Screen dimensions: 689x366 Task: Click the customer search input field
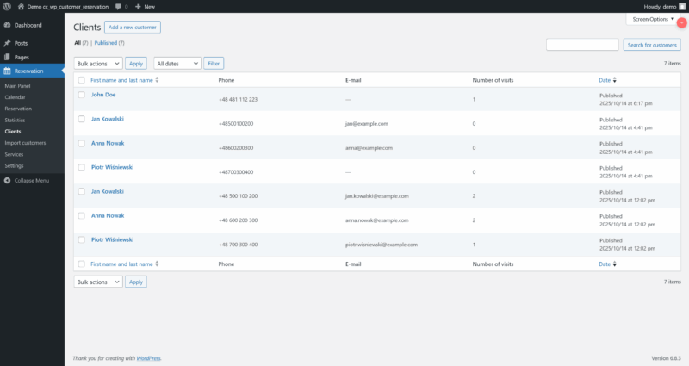582,45
